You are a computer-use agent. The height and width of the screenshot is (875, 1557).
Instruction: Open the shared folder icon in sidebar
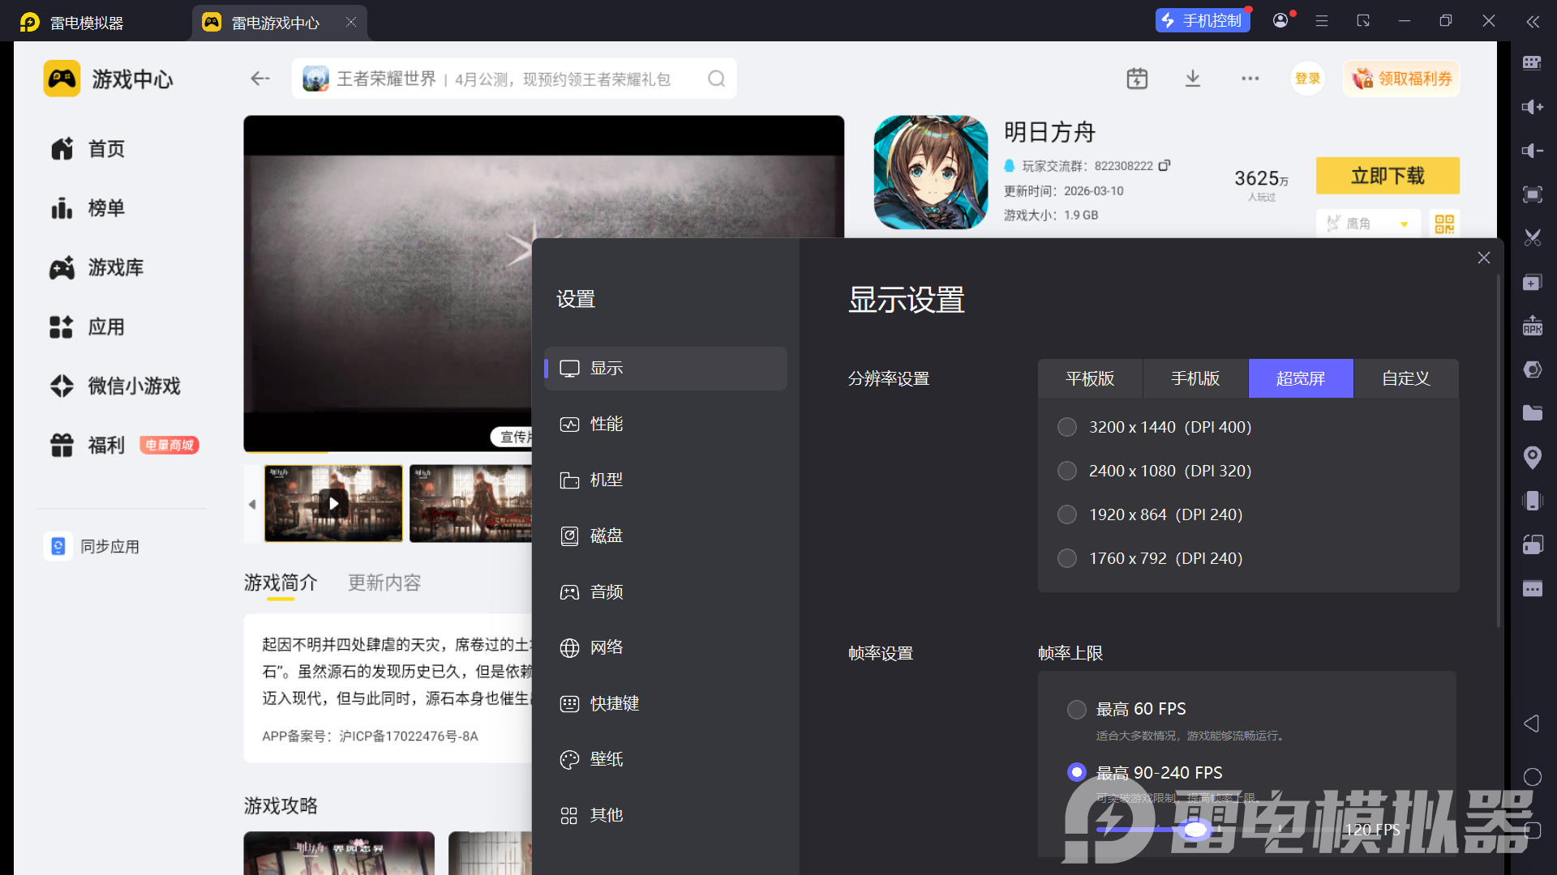(1532, 413)
